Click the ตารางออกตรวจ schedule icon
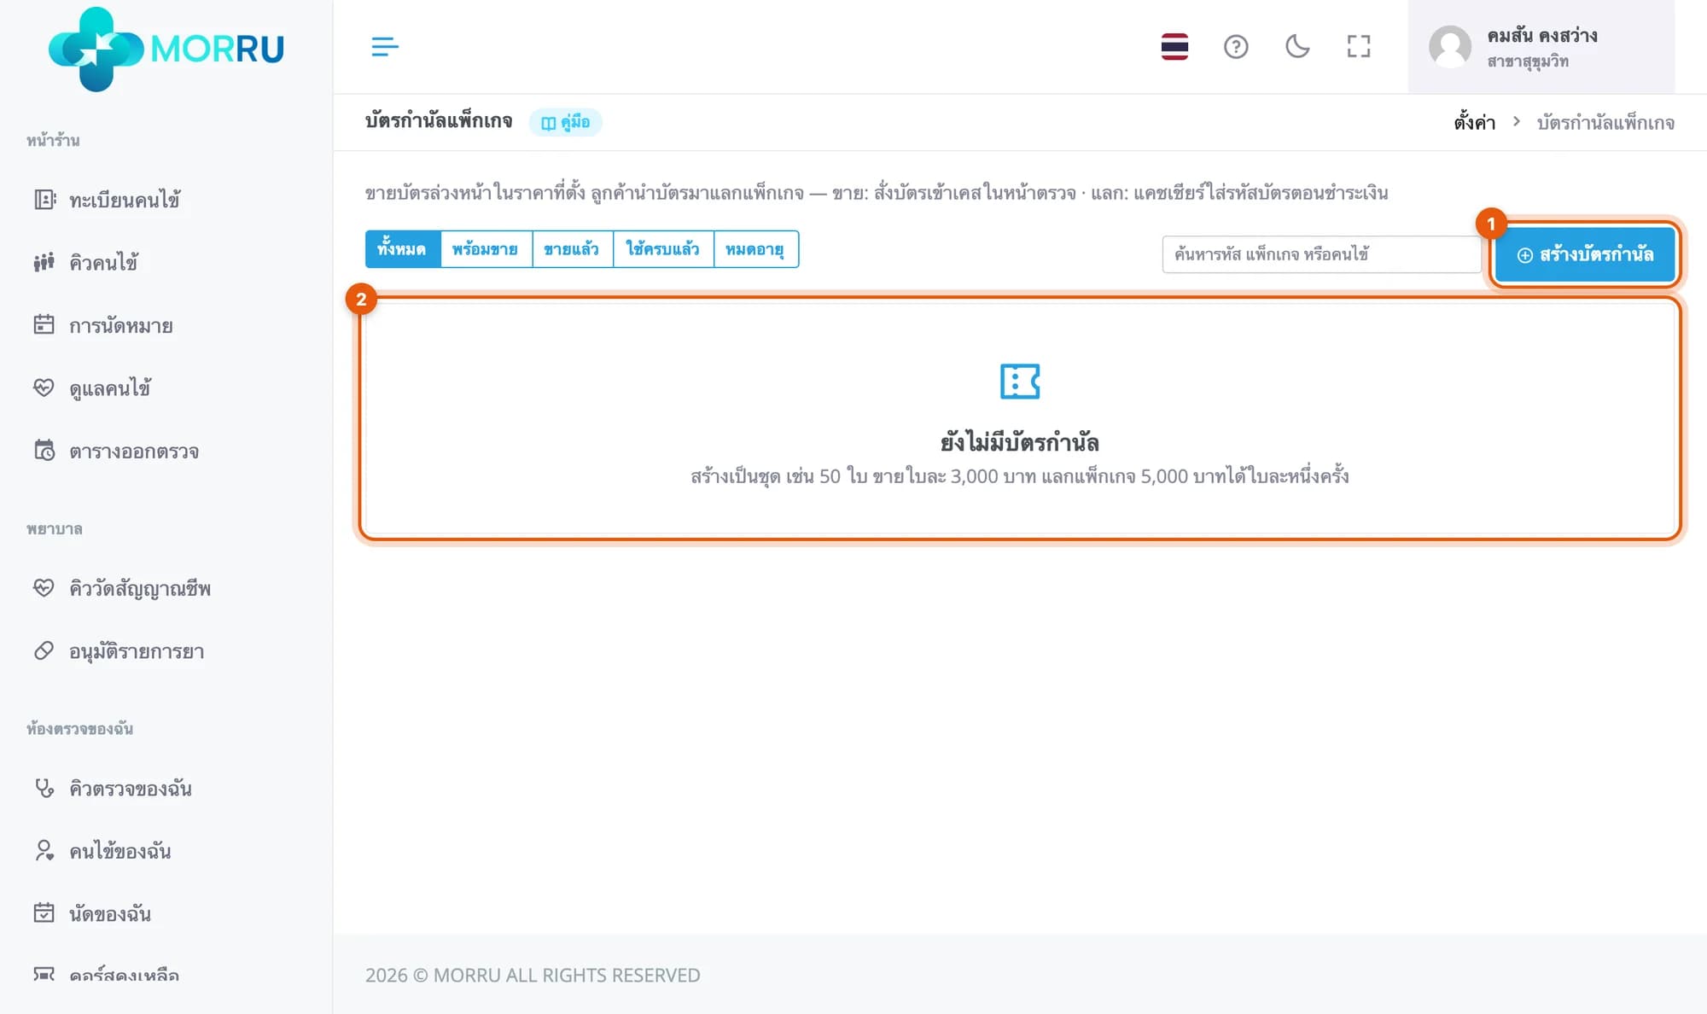 (44, 451)
